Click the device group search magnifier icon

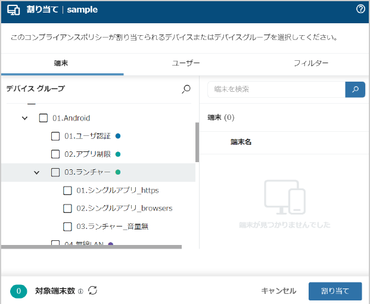point(186,89)
